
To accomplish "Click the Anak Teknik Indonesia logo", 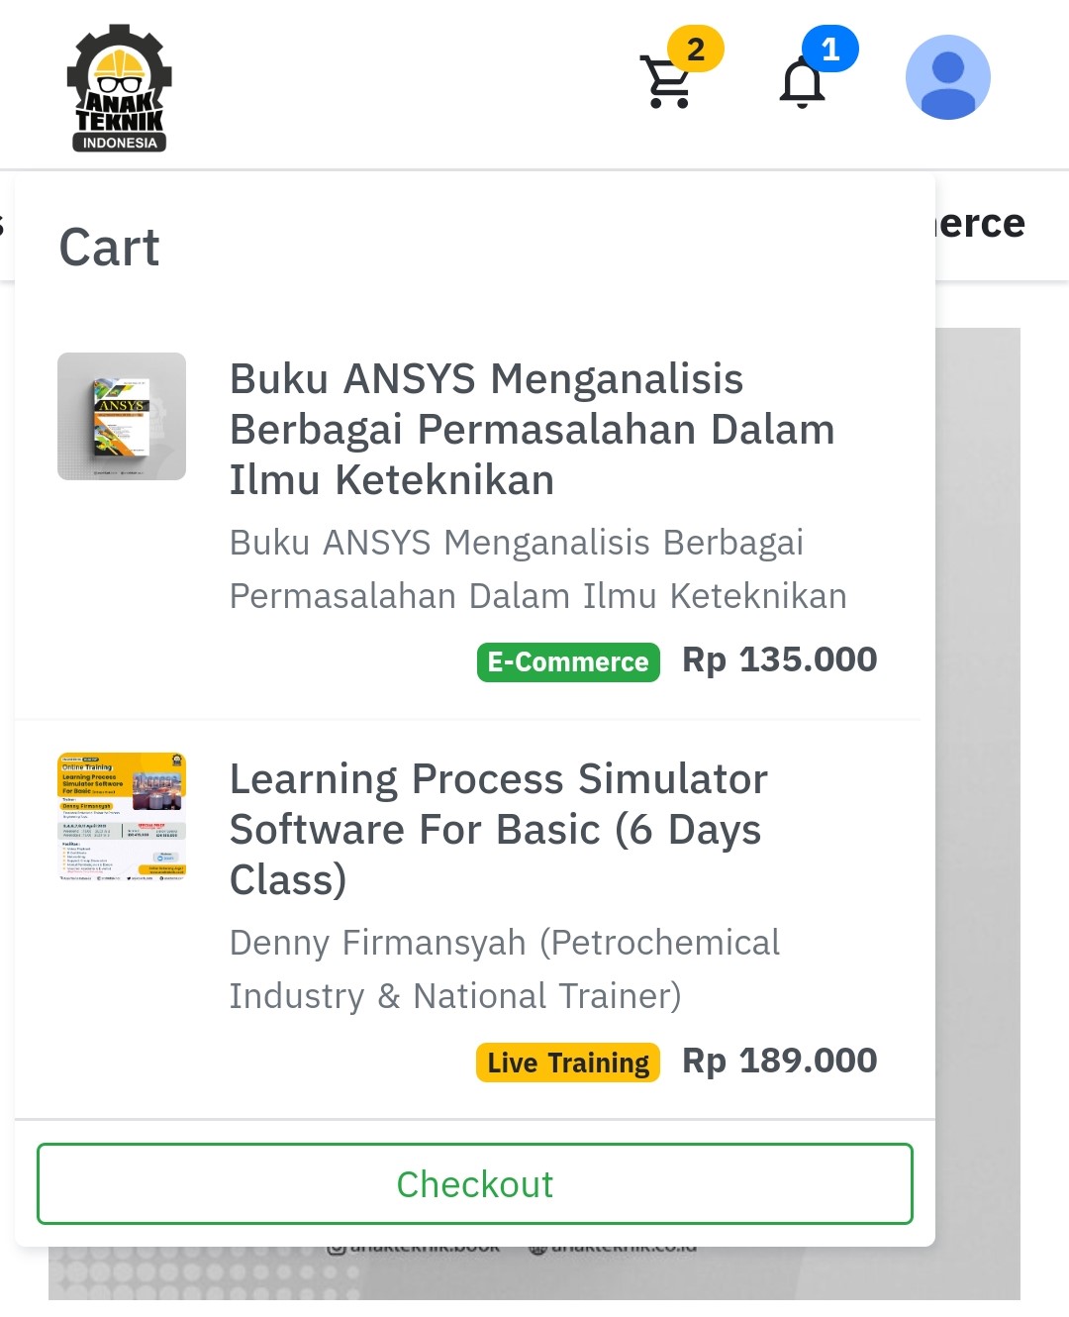I will coord(119,87).
